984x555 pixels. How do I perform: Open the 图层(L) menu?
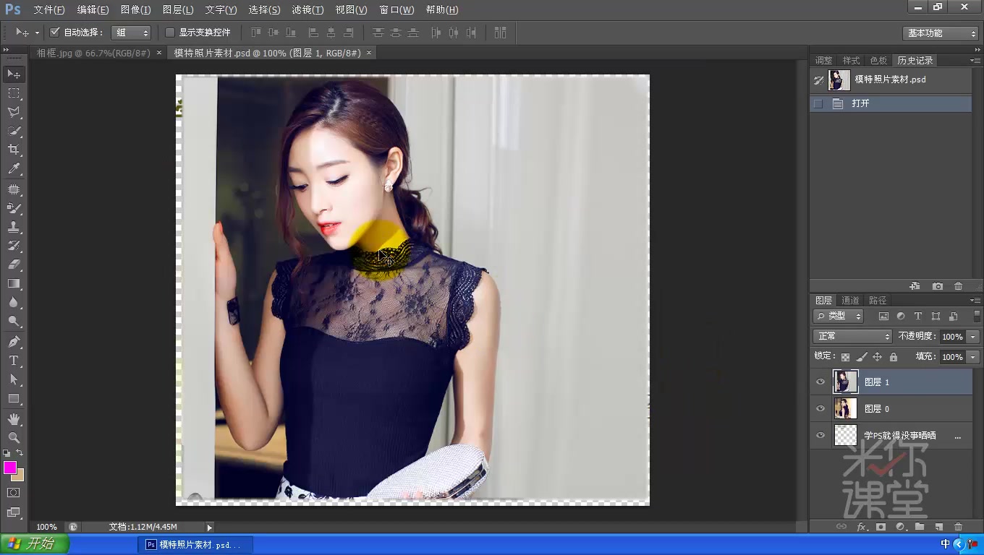coord(178,10)
